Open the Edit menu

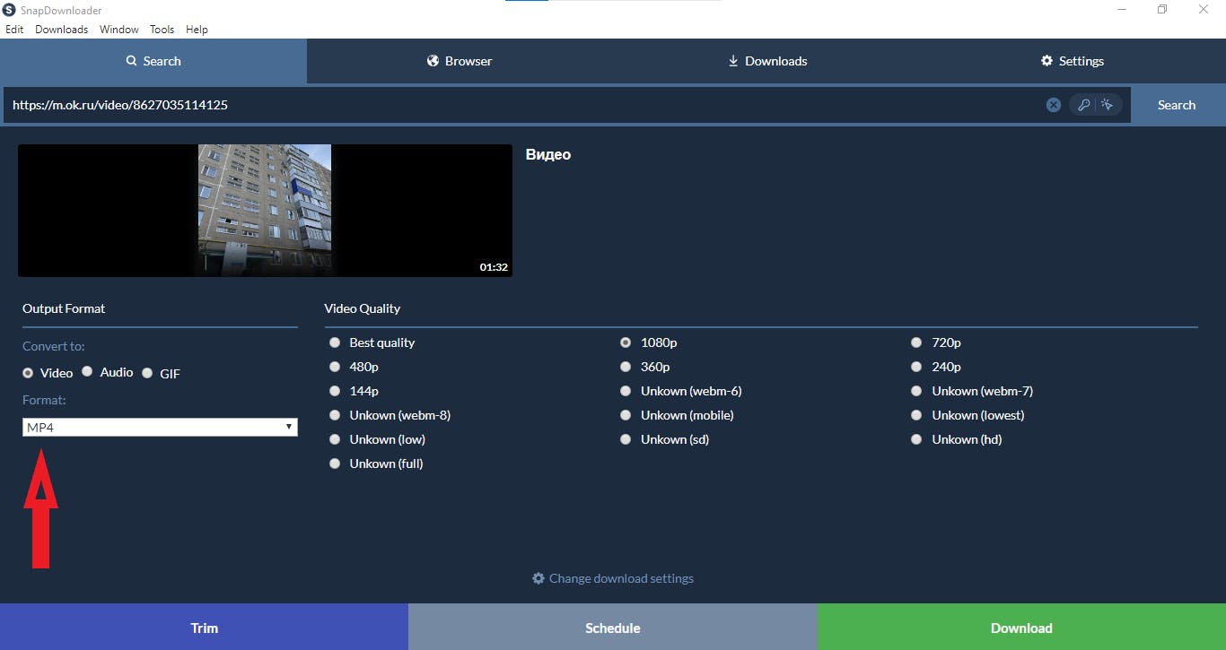(14, 30)
